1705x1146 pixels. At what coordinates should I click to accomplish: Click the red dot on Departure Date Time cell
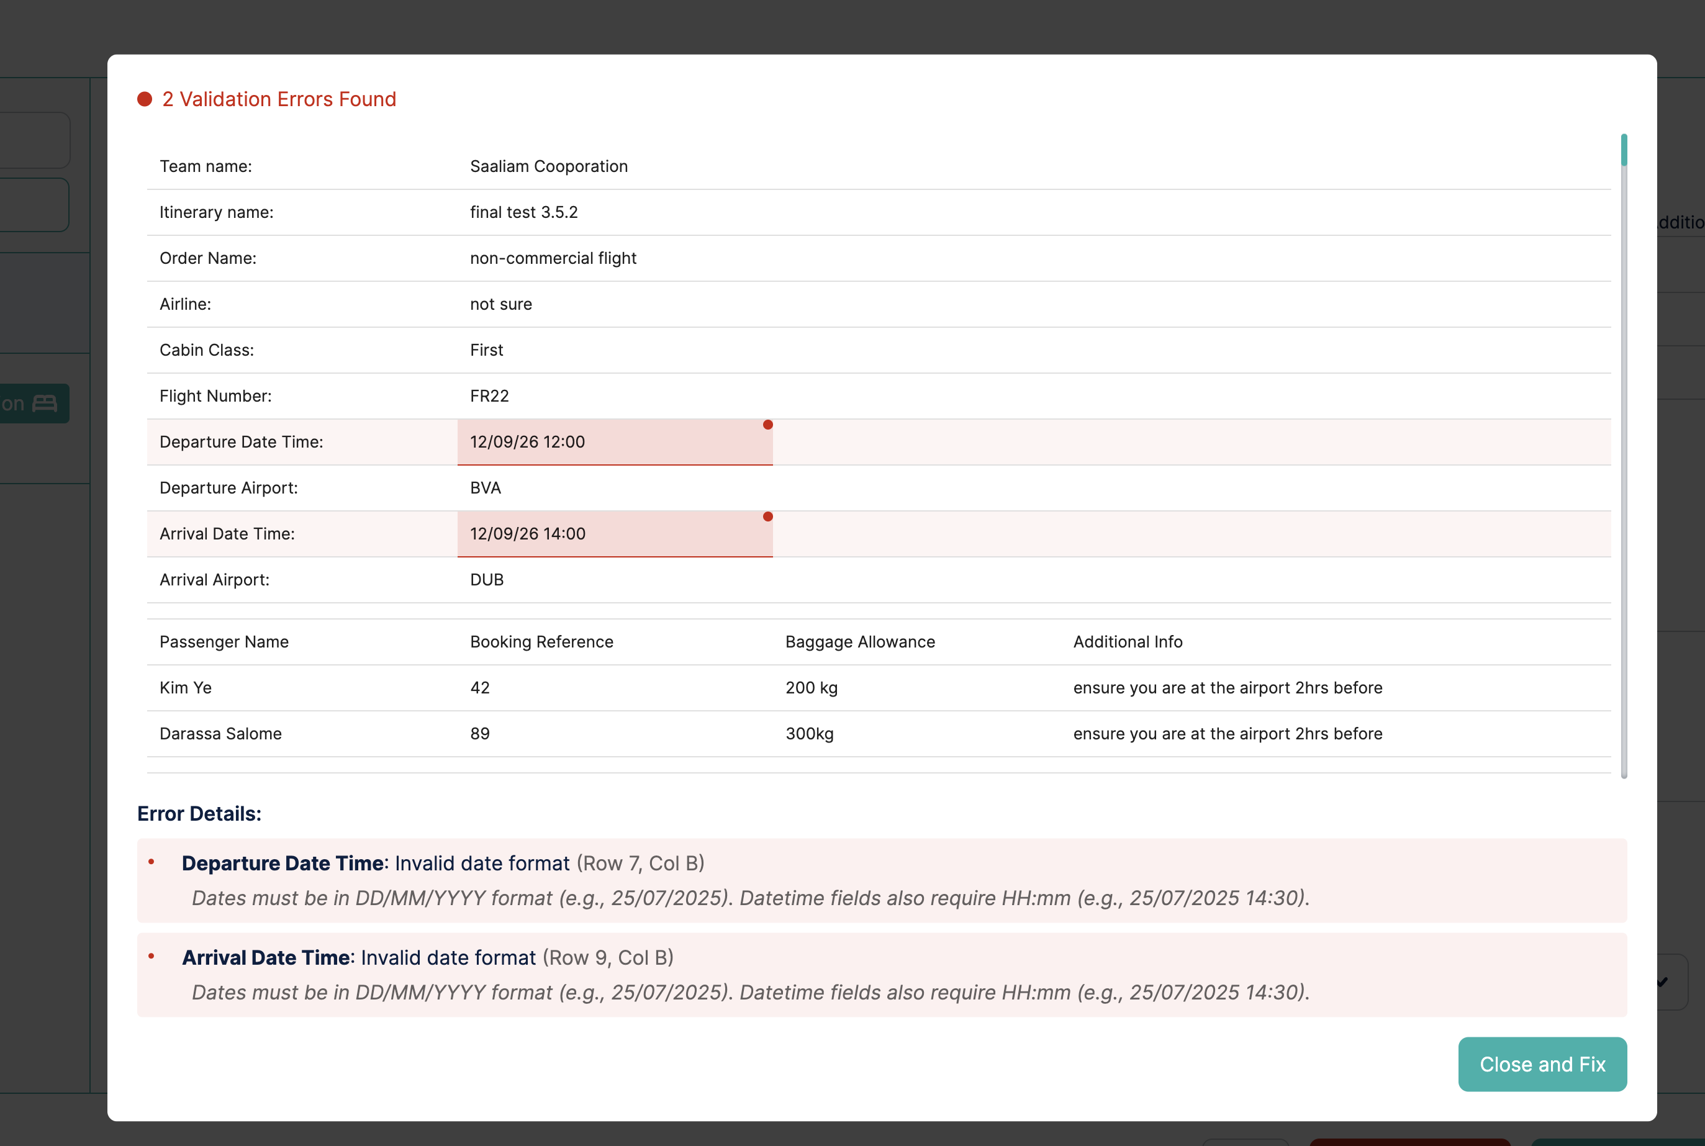click(767, 425)
